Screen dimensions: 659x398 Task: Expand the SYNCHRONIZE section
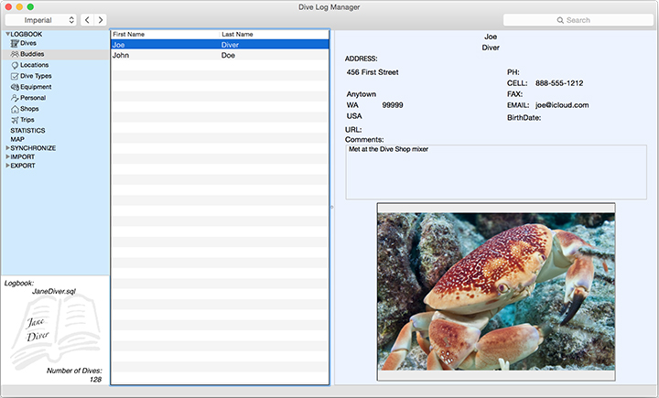[7, 148]
